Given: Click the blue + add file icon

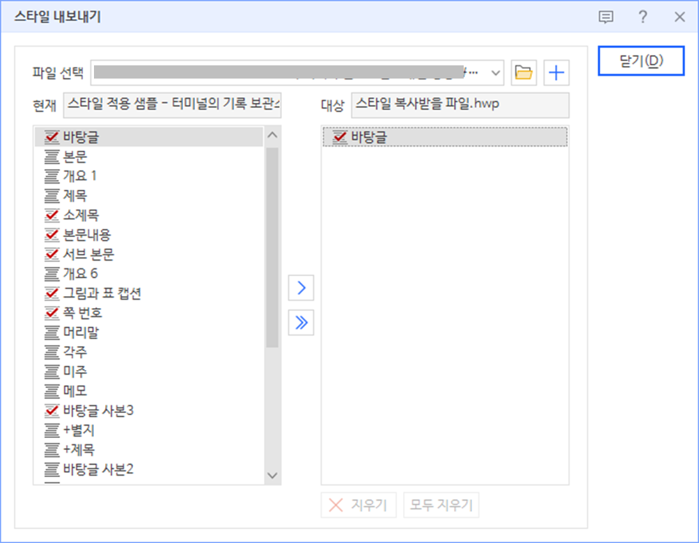Looking at the screenshot, I should tap(556, 72).
